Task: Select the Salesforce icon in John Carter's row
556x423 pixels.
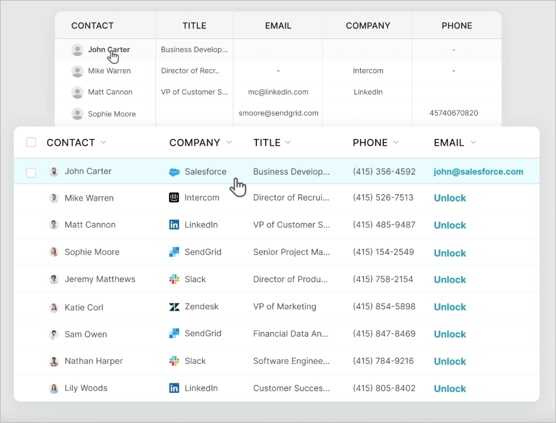Action: pyautogui.click(x=175, y=171)
